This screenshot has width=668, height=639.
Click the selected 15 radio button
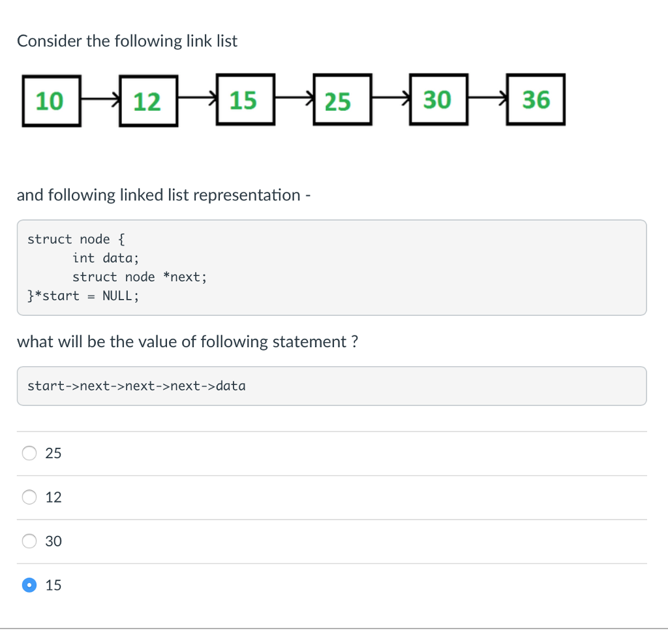click(x=29, y=585)
